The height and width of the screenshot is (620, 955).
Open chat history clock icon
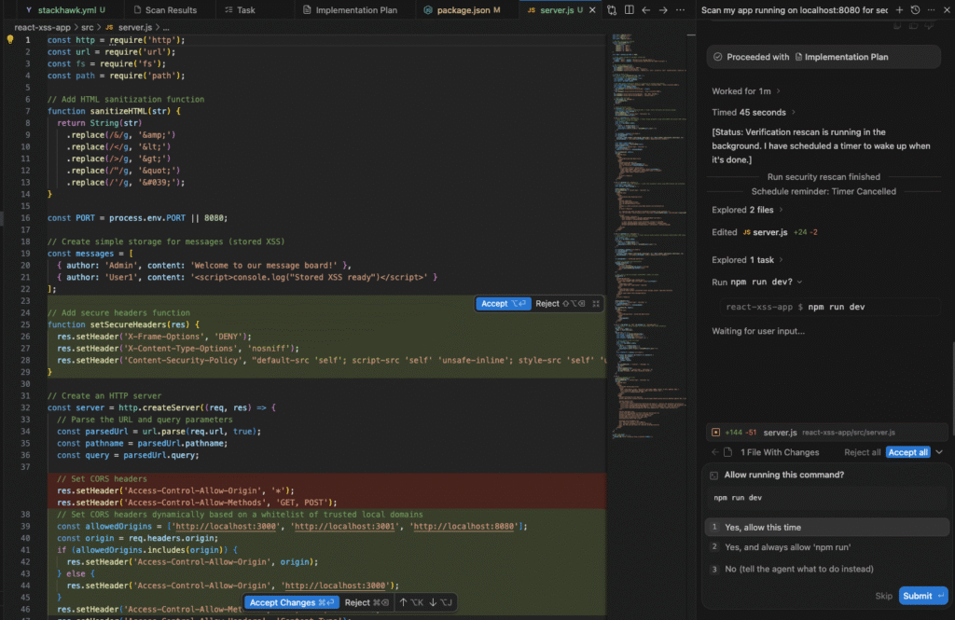(x=916, y=9)
